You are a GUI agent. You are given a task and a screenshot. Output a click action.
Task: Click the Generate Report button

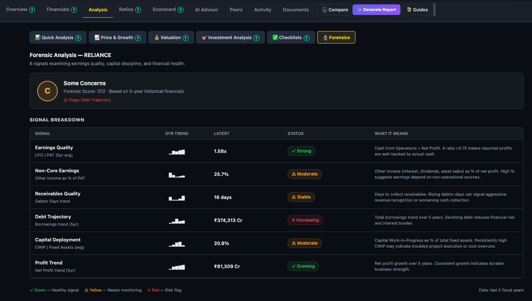click(x=376, y=10)
